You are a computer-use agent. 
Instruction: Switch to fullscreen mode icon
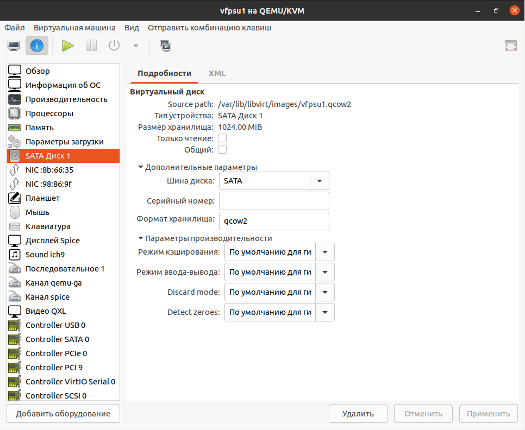511,46
